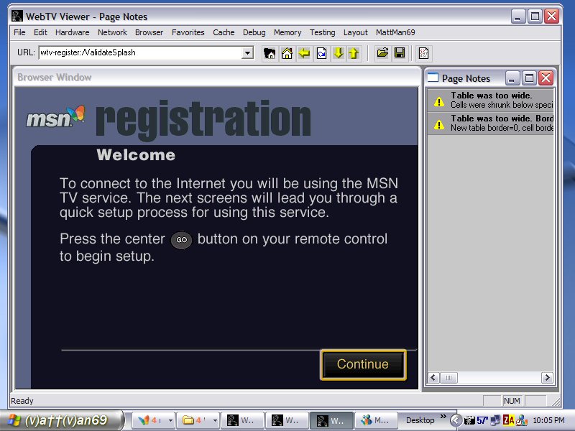Image resolution: width=575 pixels, height=431 pixels.
Task: Expand the MSN butterfly taskbar group dropdown
Action: click(170, 420)
